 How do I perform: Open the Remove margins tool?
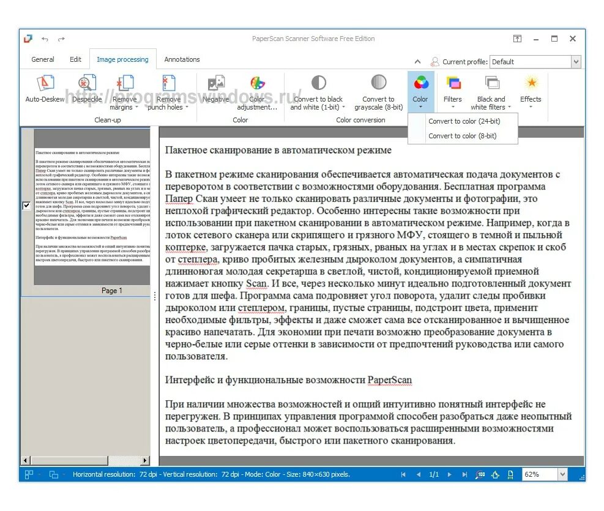click(x=124, y=92)
